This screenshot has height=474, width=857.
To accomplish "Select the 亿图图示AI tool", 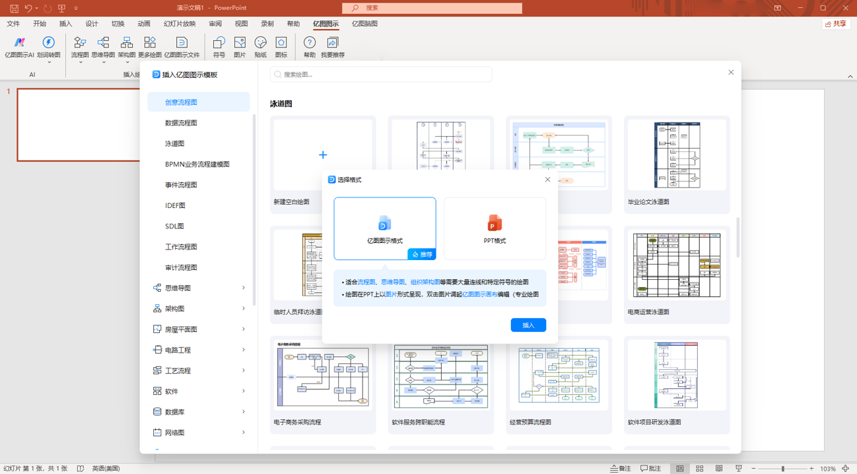I will (18, 46).
